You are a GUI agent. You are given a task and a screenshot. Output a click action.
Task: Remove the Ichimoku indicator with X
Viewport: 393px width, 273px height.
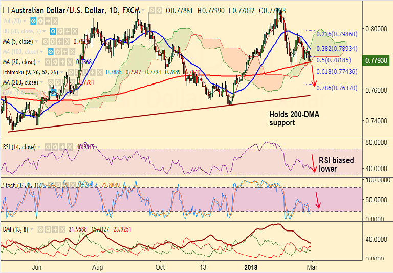coord(100,72)
